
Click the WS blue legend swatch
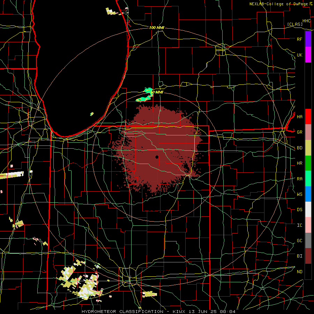pyautogui.click(x=308, y=194)
